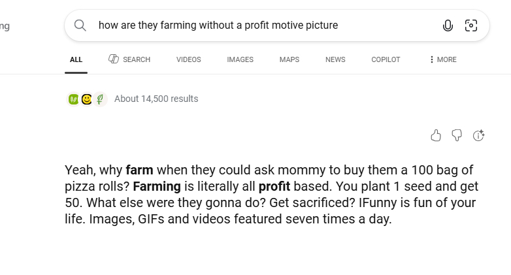Go to the News tab
The height and width of the screenshot is (275, 511).
335,59
